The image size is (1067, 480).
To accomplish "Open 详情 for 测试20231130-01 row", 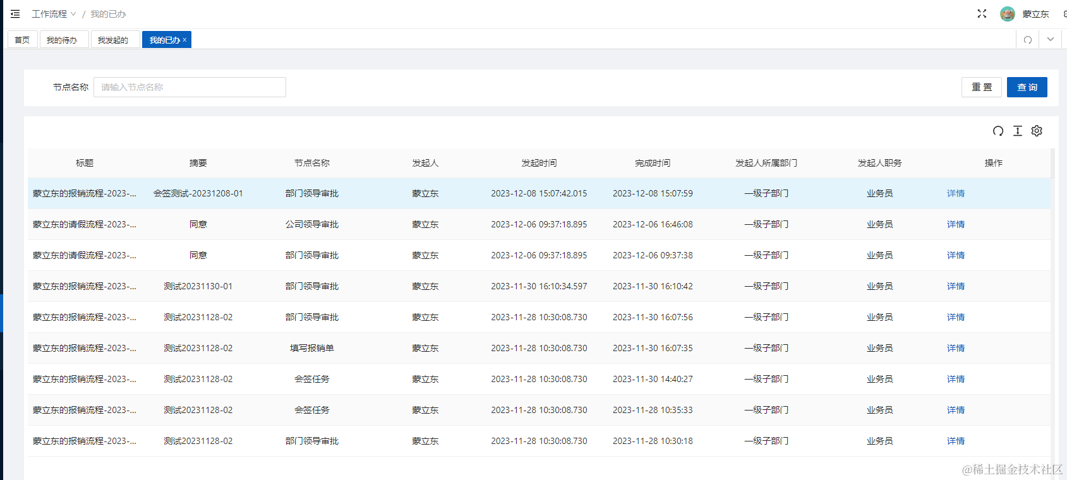I will point(956,286).
